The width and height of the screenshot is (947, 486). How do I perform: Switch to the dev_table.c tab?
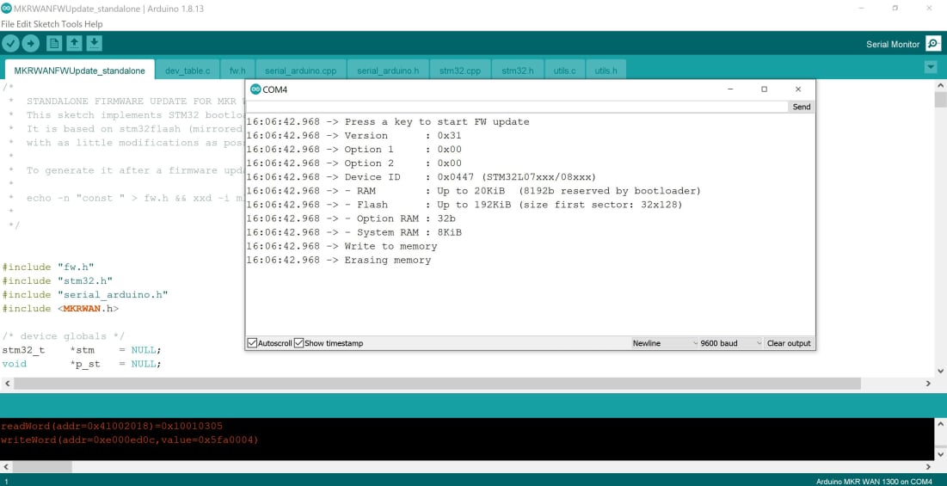coord(188,71)
